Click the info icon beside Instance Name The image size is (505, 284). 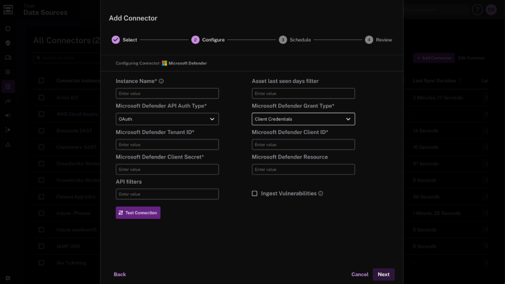[161, 81]
